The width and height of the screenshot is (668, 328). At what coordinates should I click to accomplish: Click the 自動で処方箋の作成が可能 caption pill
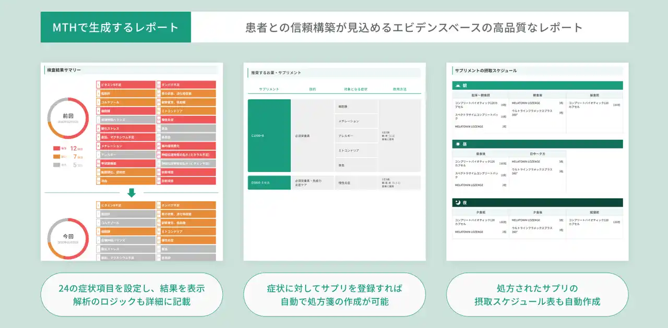335,295
